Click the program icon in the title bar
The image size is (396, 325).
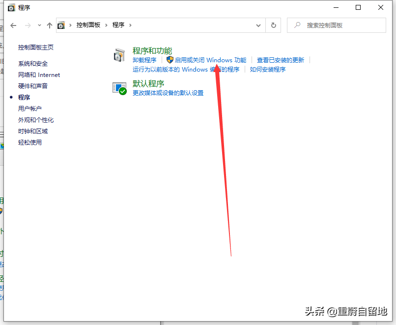pos(11,7)
